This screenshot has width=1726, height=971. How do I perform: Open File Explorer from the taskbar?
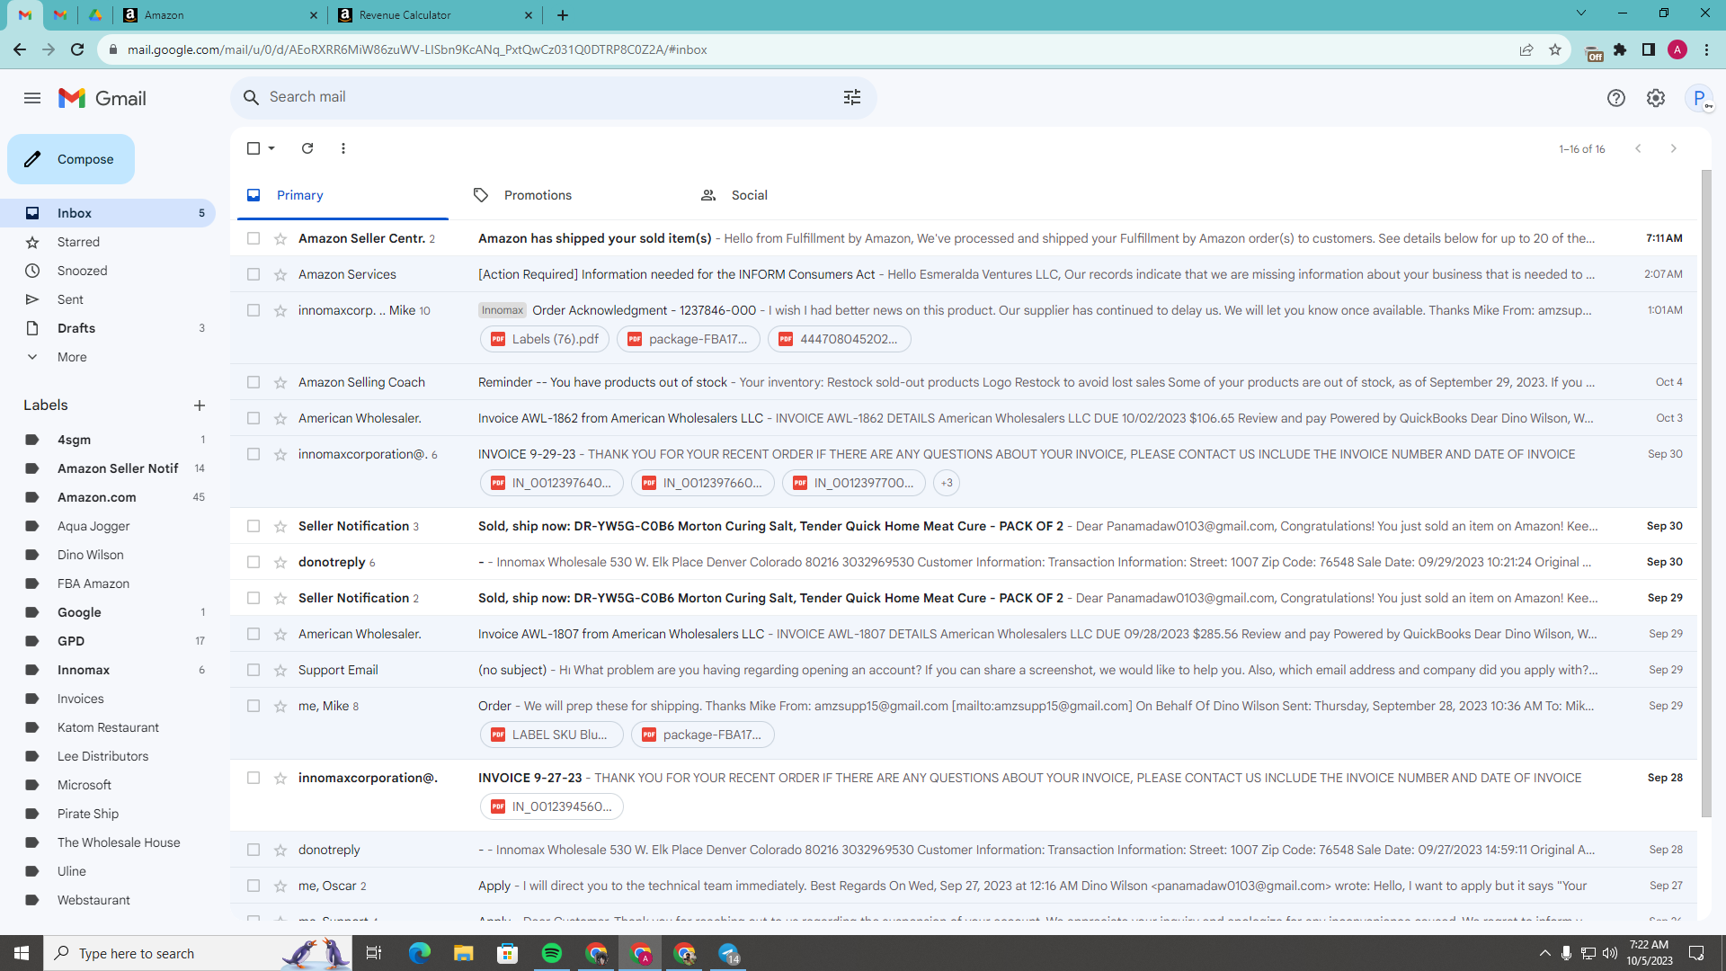point(463,953)
